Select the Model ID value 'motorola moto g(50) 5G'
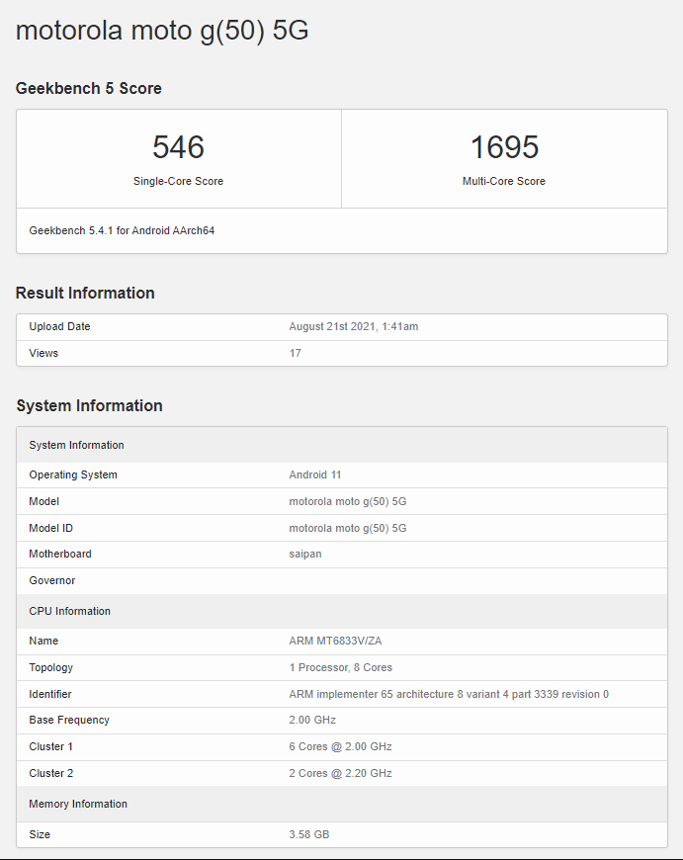 [x=348, y=528]
